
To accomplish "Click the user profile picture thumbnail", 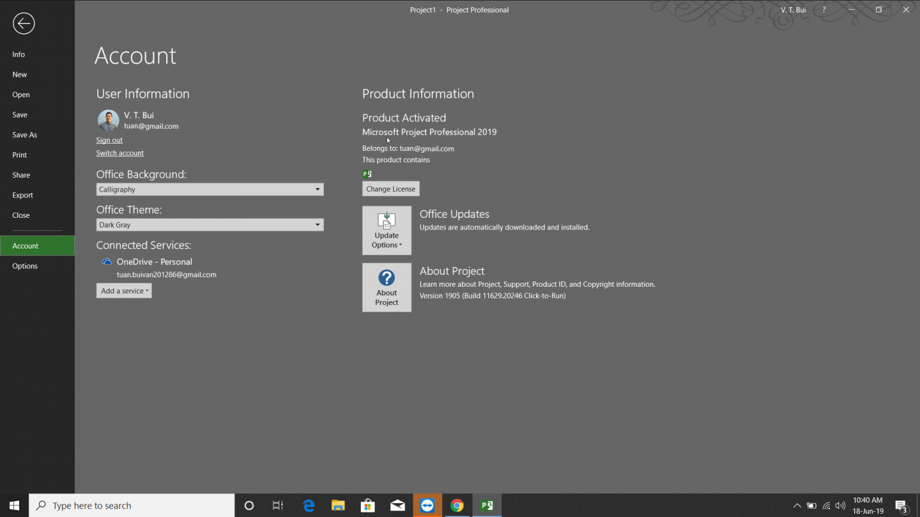I will (x=108, y=121).
